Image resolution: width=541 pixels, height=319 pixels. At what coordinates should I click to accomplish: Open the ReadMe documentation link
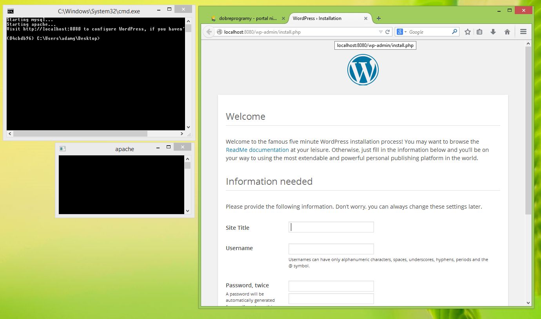pos(257,150)
